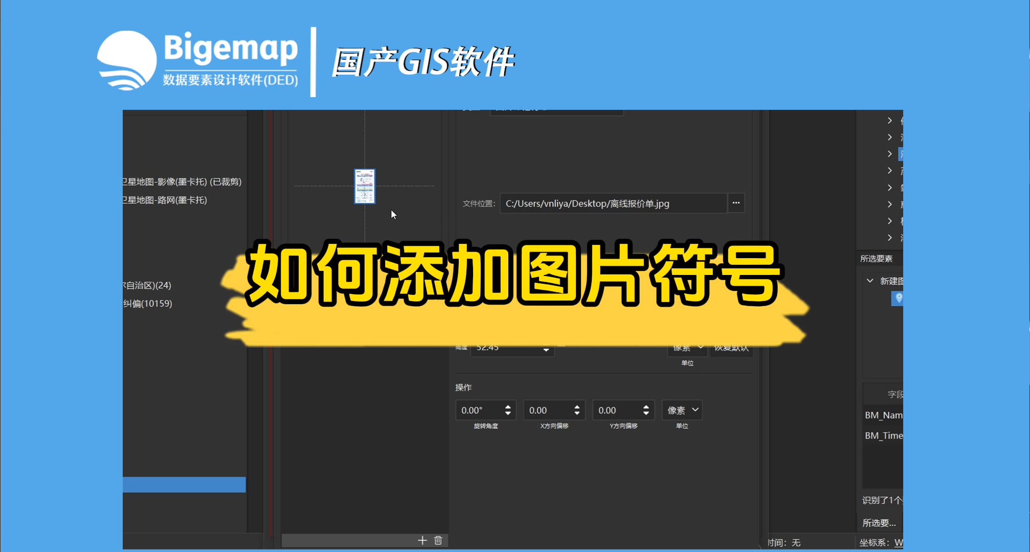
Task: Select the 卫星地图-路网(墨卡托) layer
Action: pos(169,200)
